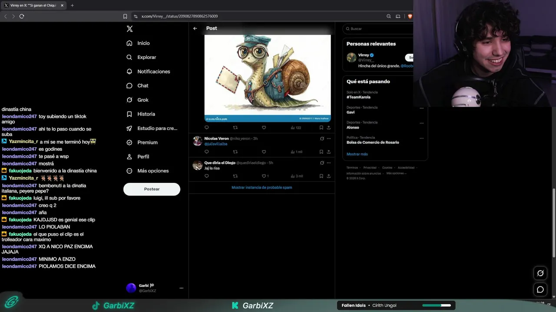Image resolution: width=556 pixels, height=312 pixels.
Task: Reply to Que diria el Diego's post
Action: pyautogui.click(x=207, y=176)
